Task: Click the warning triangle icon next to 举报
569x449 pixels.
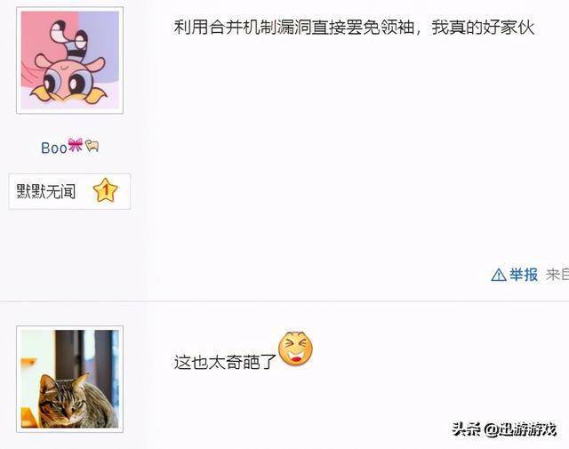Action: click(x=499, y=275)
